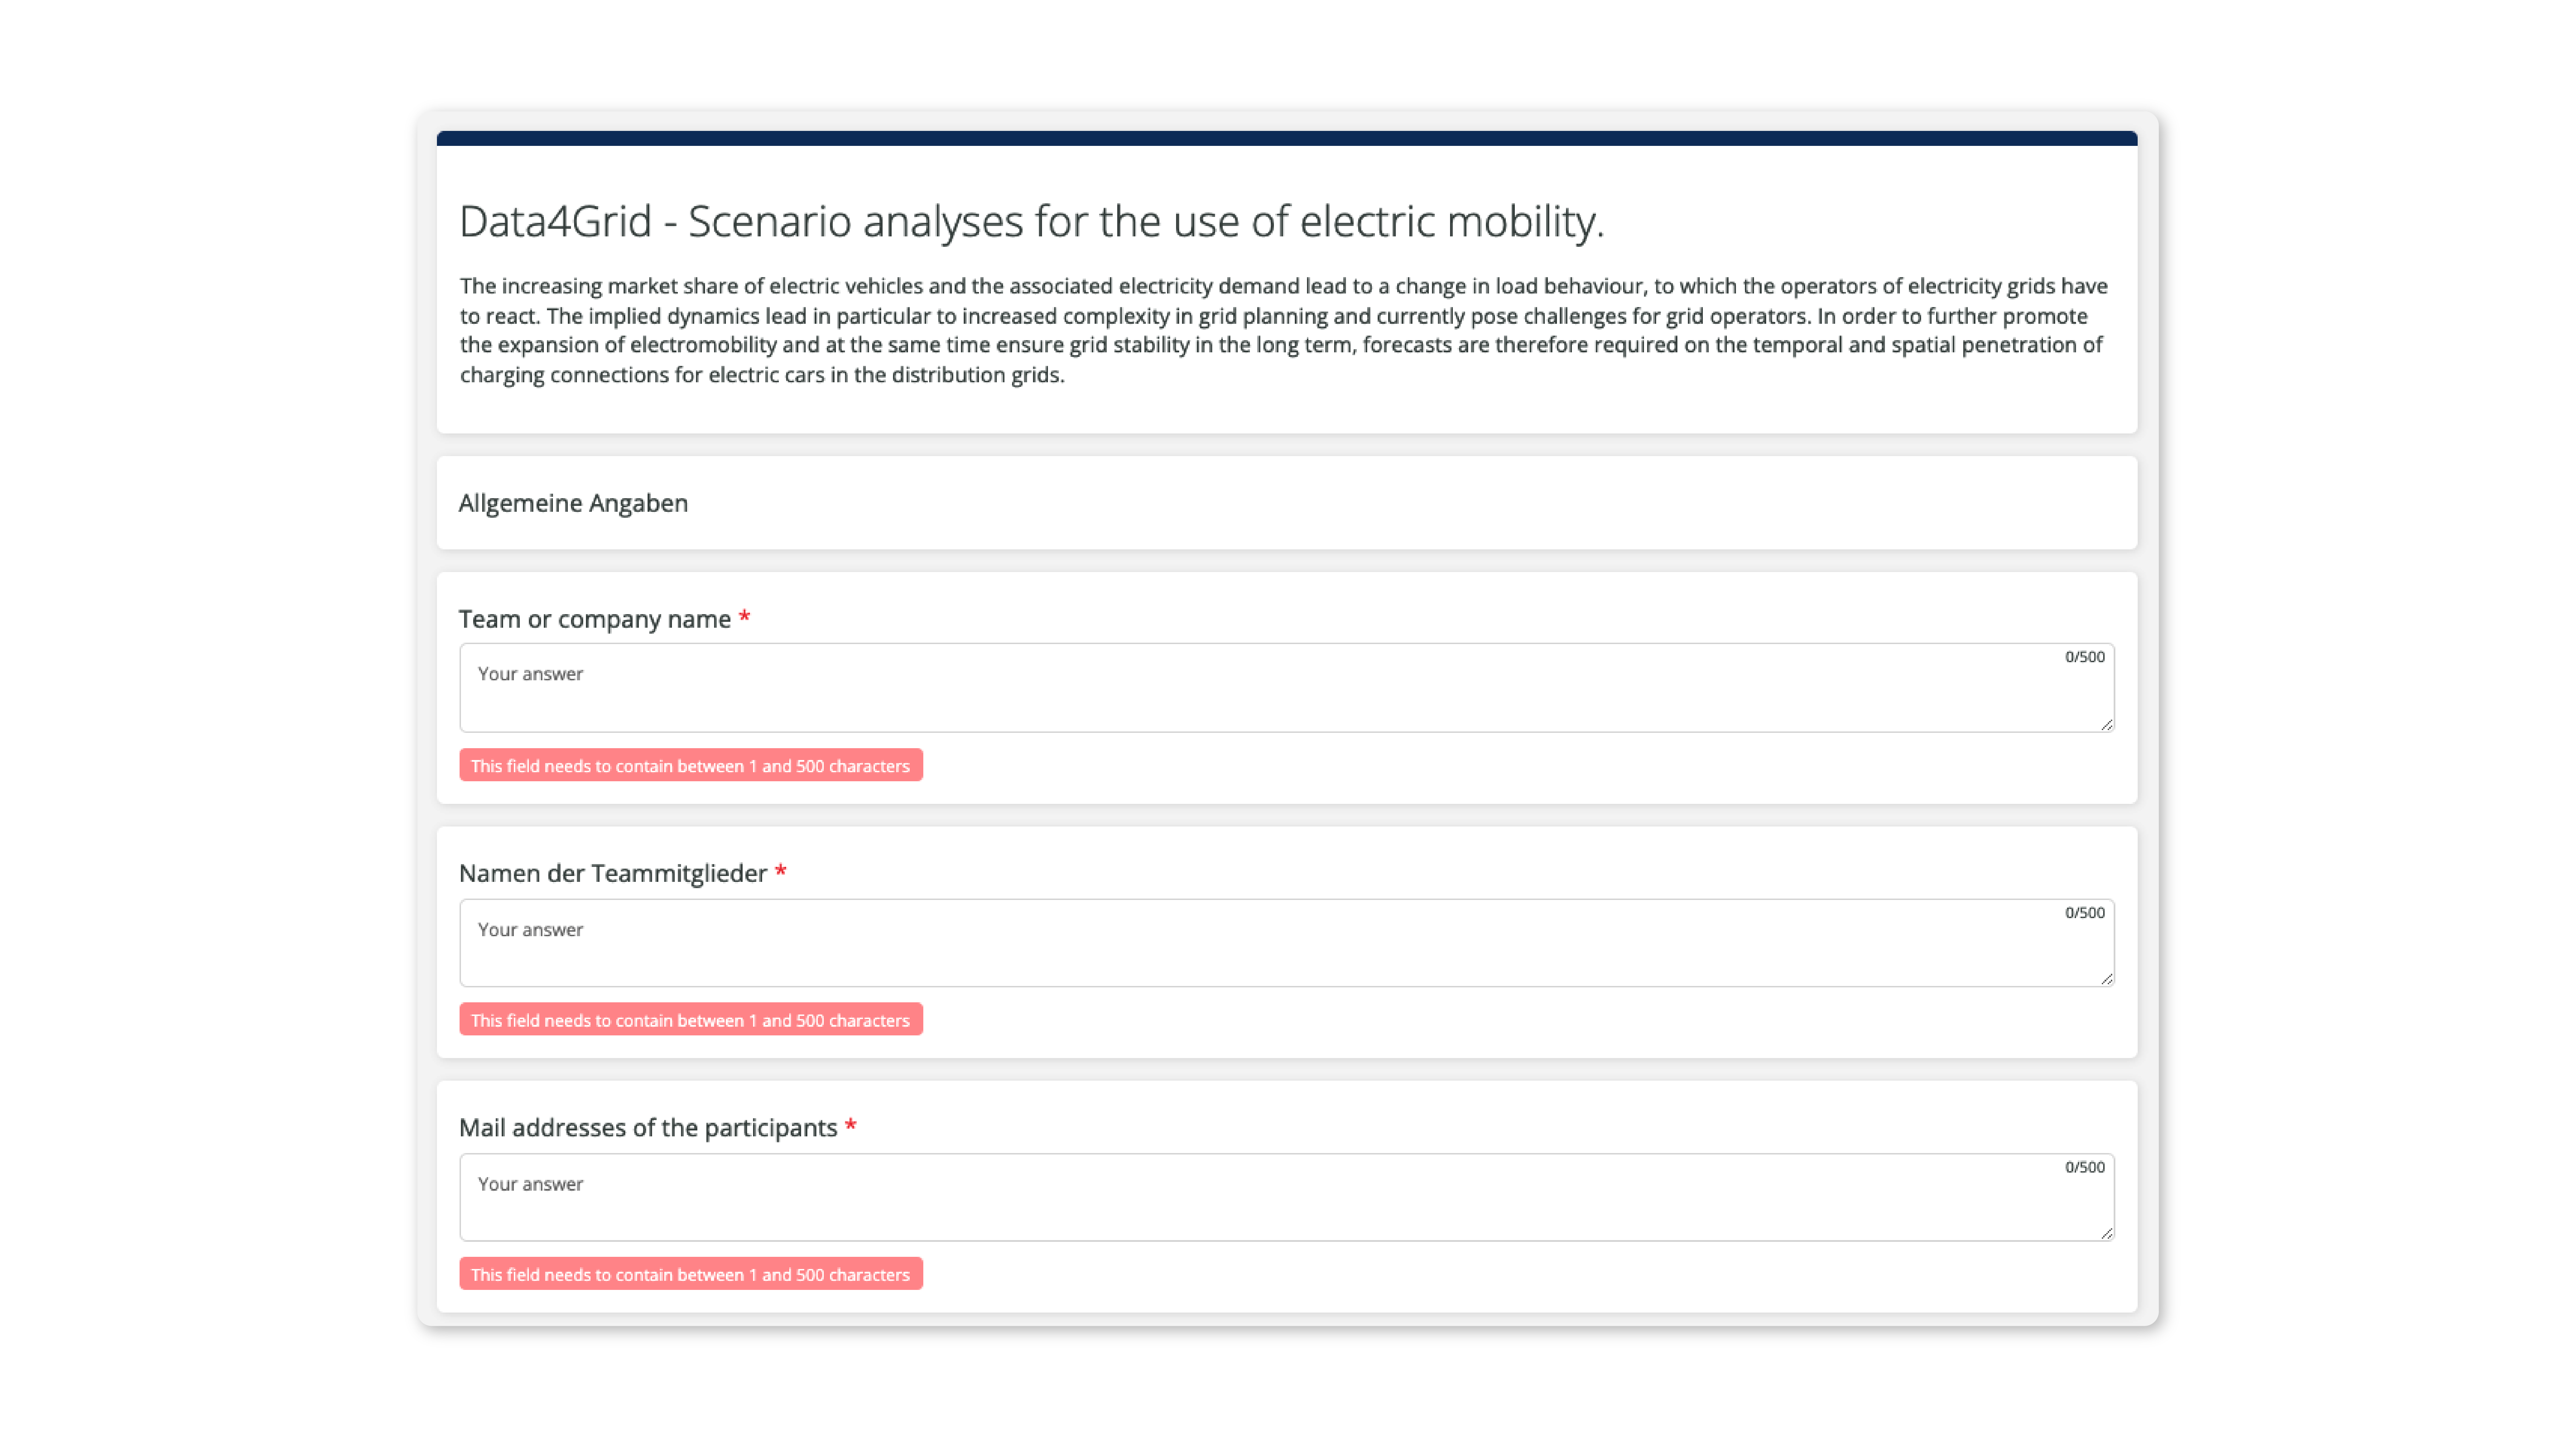The height and width of the screenshot is (1449, 2576).
Task: Click the Team or company name label
Action: coord(594,619)
